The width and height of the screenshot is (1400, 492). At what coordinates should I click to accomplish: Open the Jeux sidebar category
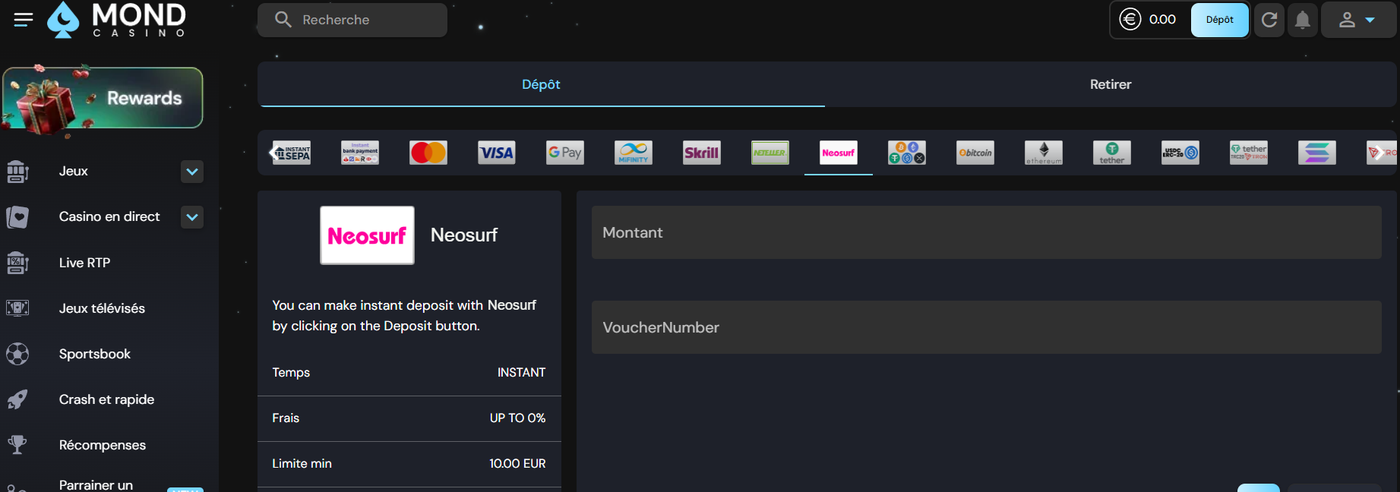[74, 172]
